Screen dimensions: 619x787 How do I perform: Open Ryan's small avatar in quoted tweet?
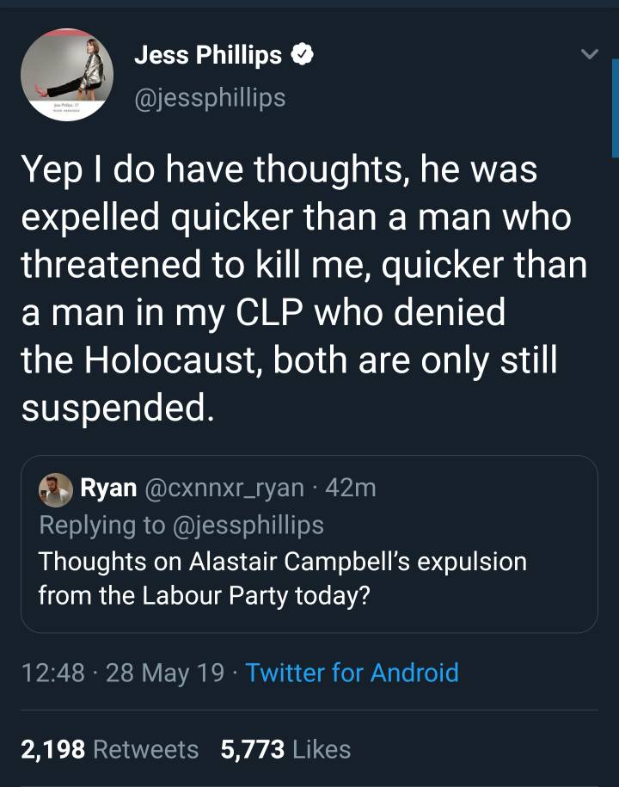(x=55, y=489)
